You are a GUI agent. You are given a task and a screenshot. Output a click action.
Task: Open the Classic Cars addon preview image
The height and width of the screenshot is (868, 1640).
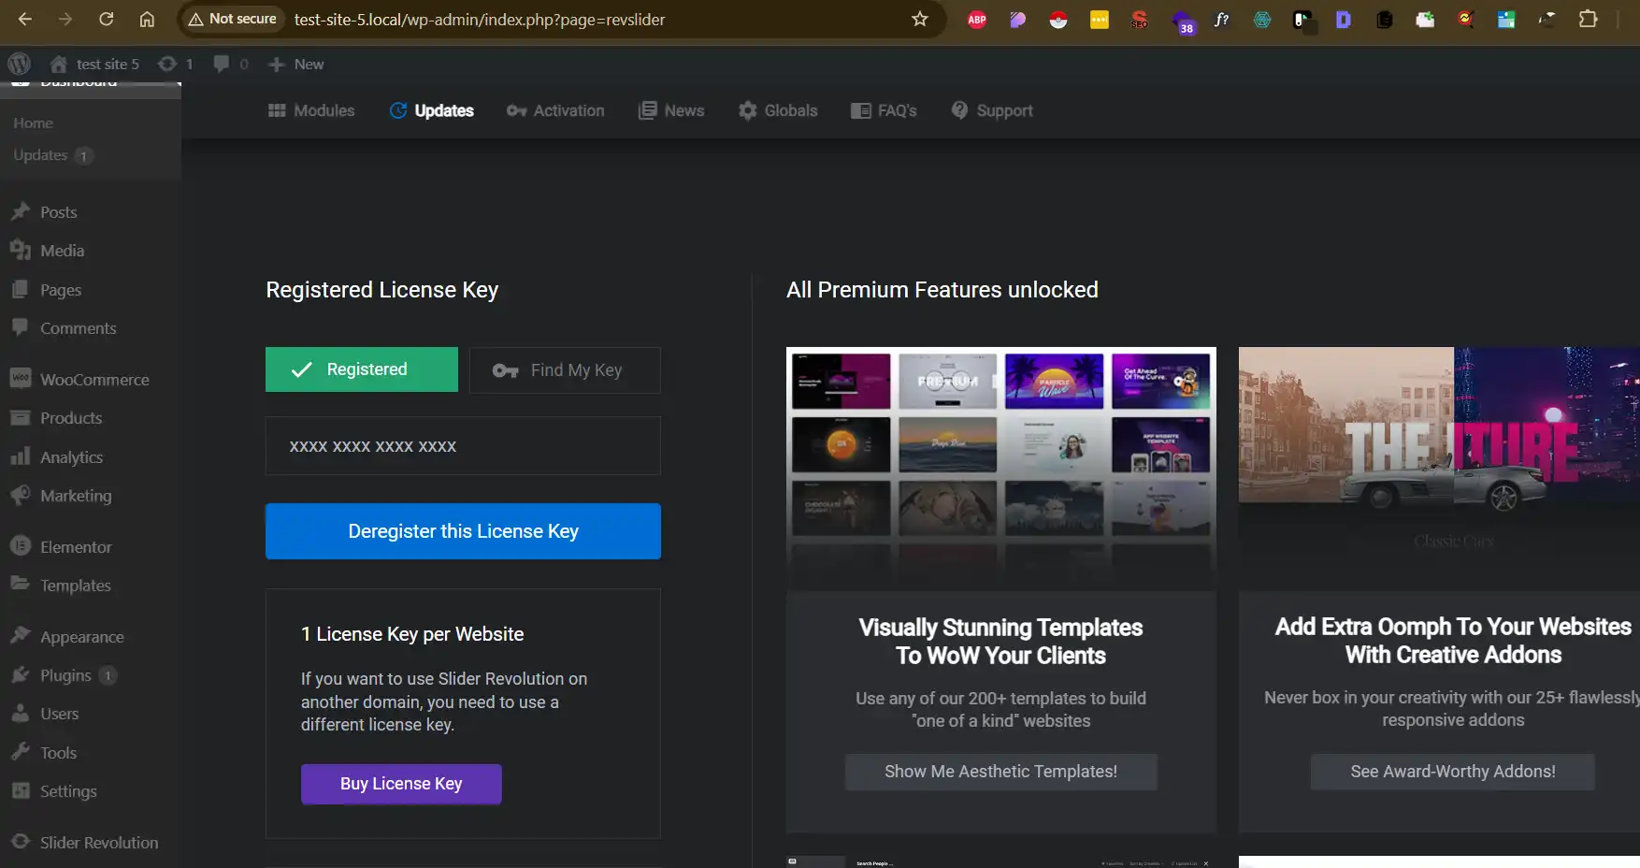tap(1440, 468)
